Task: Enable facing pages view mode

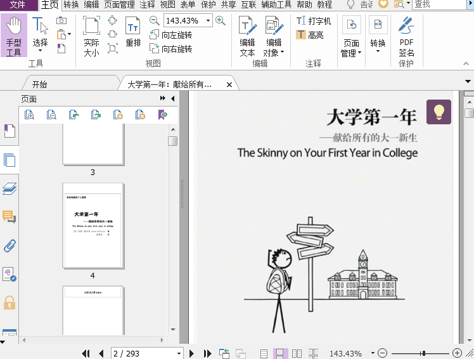Action: pyautogui.click(x=297, y=353)
